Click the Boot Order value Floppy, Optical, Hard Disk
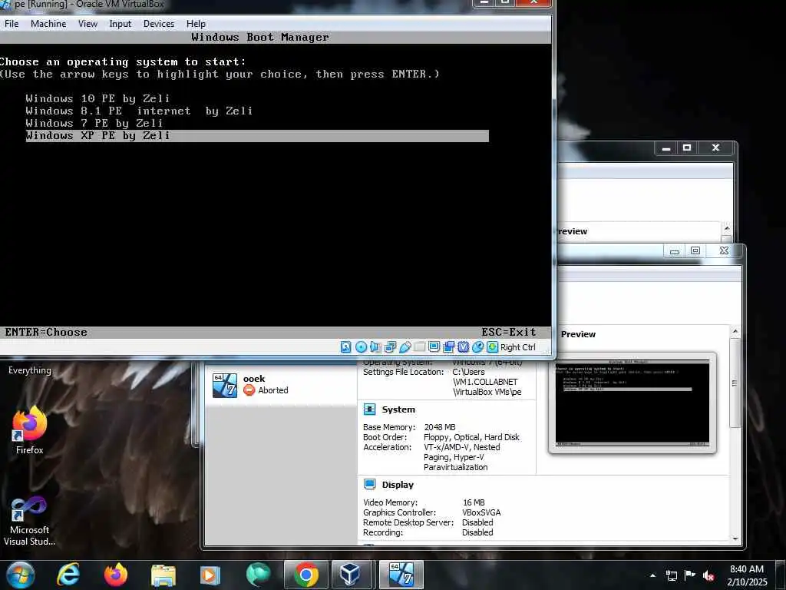Image resolution: width=786 pixels, height=590 pixels. coord(472,437)
